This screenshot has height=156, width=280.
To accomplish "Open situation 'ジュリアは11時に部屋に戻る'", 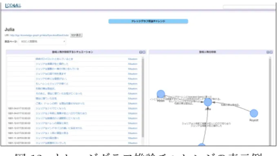I will (x=52, y=133).
